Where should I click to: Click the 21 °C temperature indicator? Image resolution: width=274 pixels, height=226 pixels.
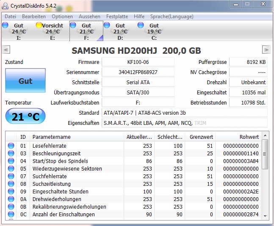25,116
